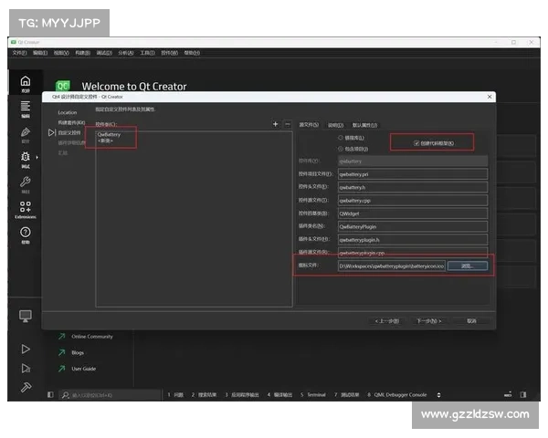
Task: Open the 3 Application Output pane
Action: coord(241,395)
